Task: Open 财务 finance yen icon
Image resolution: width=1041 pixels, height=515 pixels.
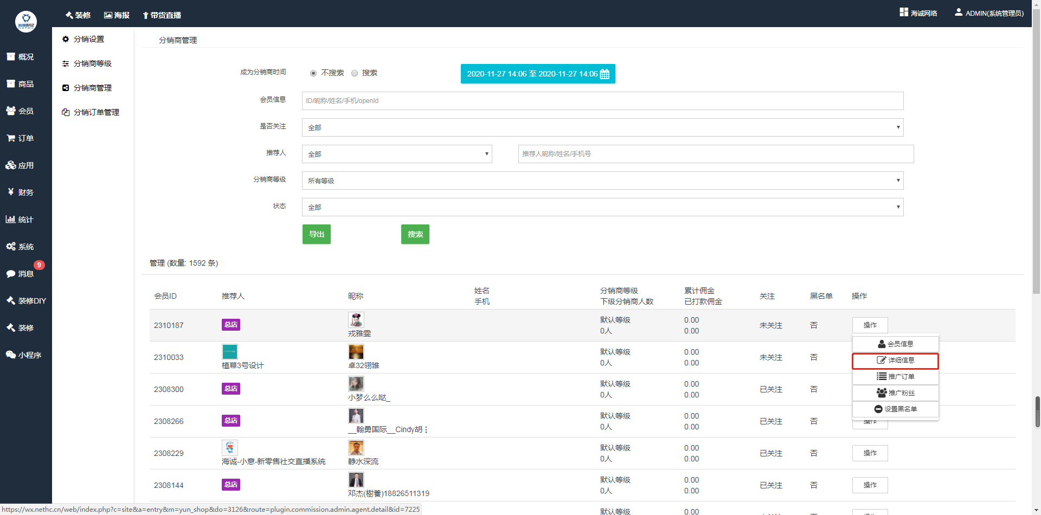Action: coord(11,192)
